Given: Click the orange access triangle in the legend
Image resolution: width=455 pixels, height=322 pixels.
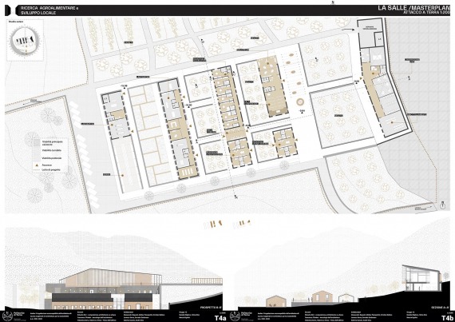Looking at the screenshot, I should [x=37, y=165].
